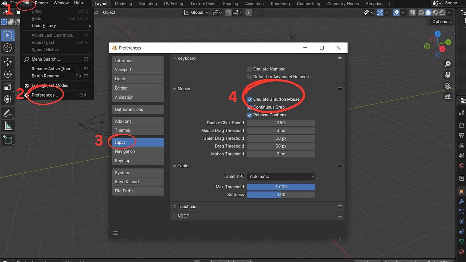Click the pan view hand icon
466x262 pixels.
(448, 75)
